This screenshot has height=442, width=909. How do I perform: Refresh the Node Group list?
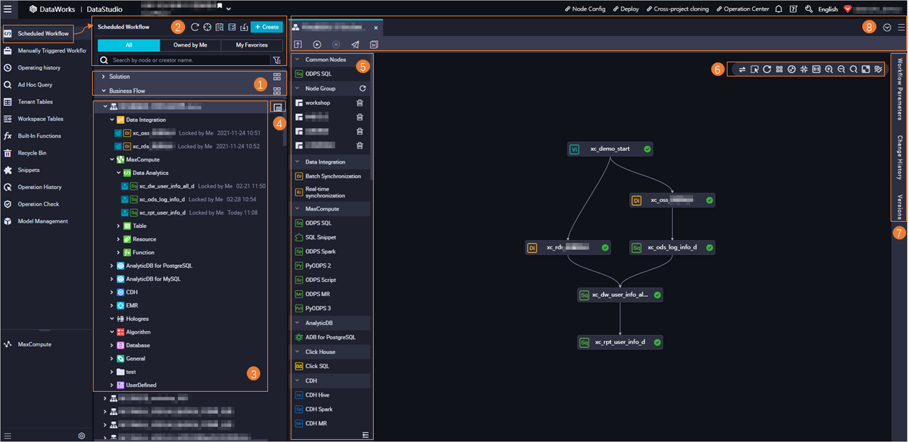[x=362, y=89]
